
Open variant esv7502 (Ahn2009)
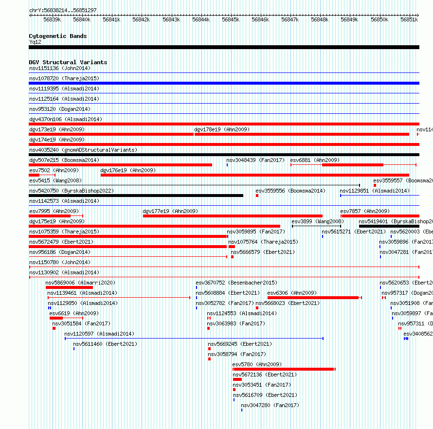[54, 170]
